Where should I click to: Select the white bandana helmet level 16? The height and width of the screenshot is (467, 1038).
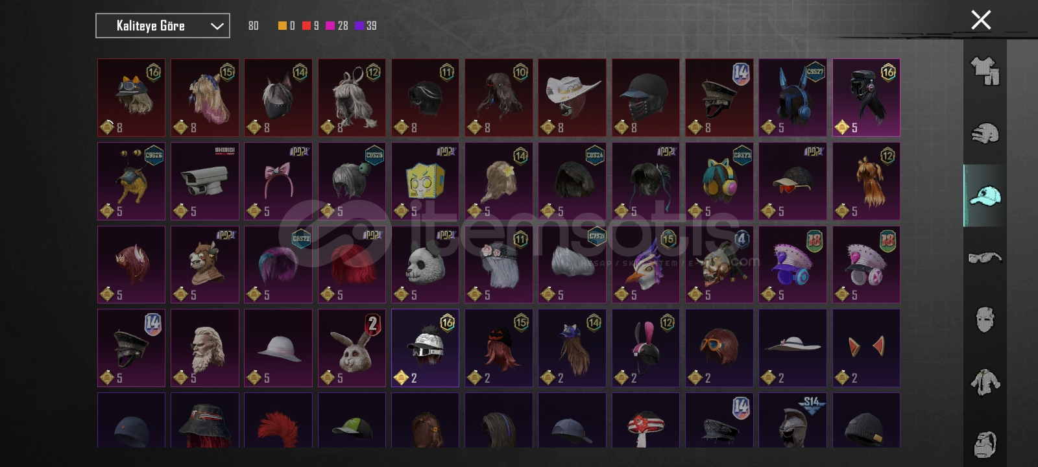[x=425, y=348]
